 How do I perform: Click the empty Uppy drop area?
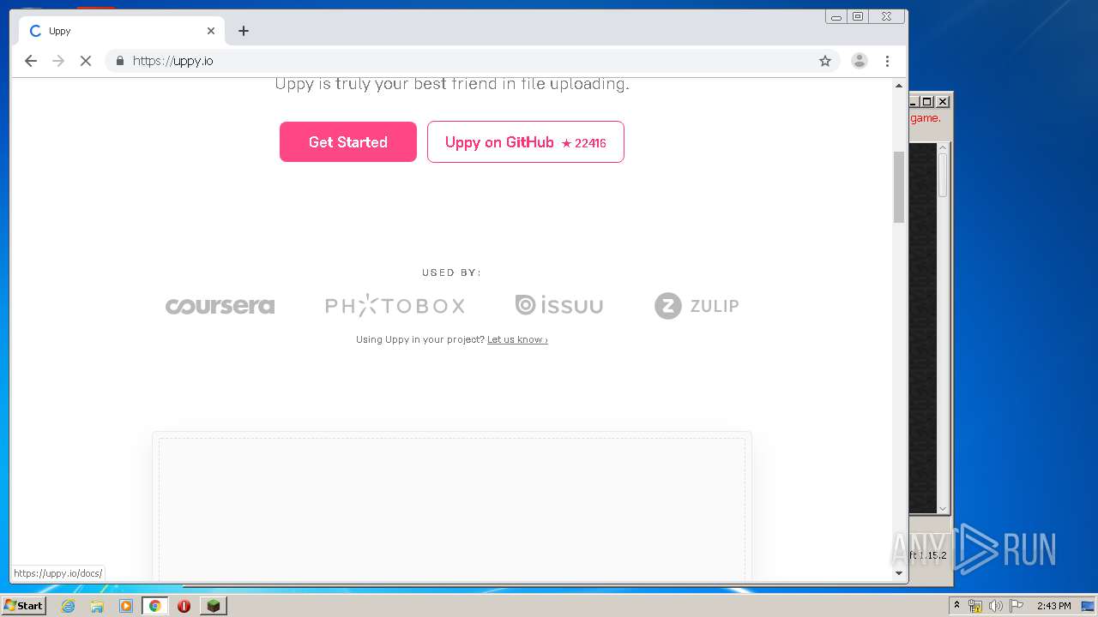point(452,510)
